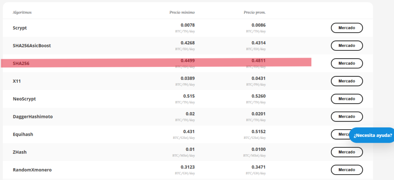Go to the X11 Mercado button
This screenshot has height=180, width=394.
347,81
